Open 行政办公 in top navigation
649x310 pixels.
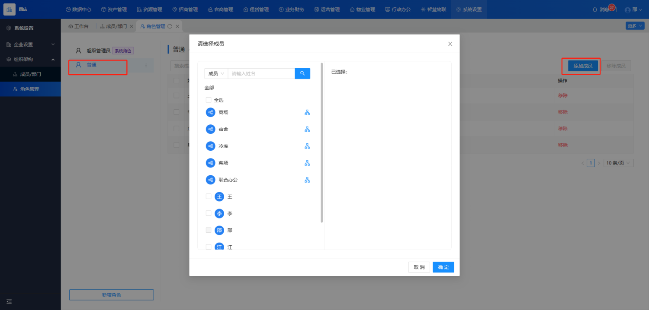[x=398, y=9]
